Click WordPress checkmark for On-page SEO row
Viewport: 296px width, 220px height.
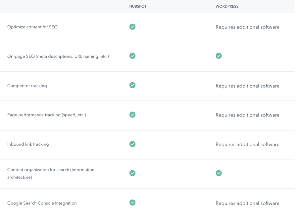218,56
